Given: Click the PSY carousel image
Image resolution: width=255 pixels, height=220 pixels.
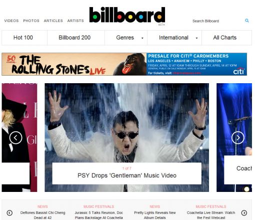Looking at the screenshot, I should tap(126, 123).
